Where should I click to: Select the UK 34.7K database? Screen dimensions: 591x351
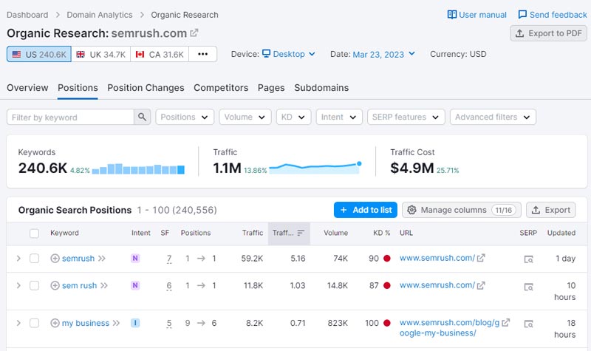101,54
